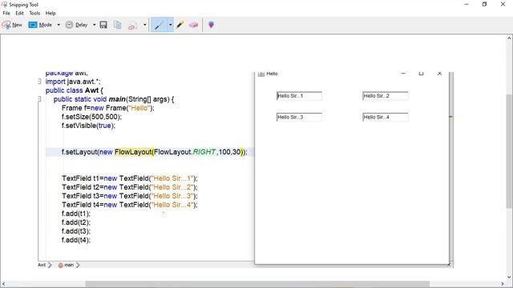513x288 pixels.
Task: Click the Hello Sir...1 text field
Action: 299,96
